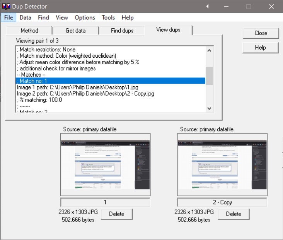This screenshot has height=240, width=283.
Task: Click the scroll up arrow in match list
Action: tap(210, 51)
